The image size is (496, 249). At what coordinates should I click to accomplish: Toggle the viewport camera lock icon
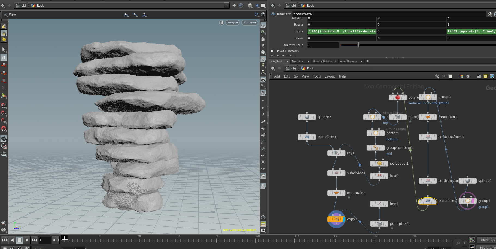pyautogui.click(x=222, y=23)
